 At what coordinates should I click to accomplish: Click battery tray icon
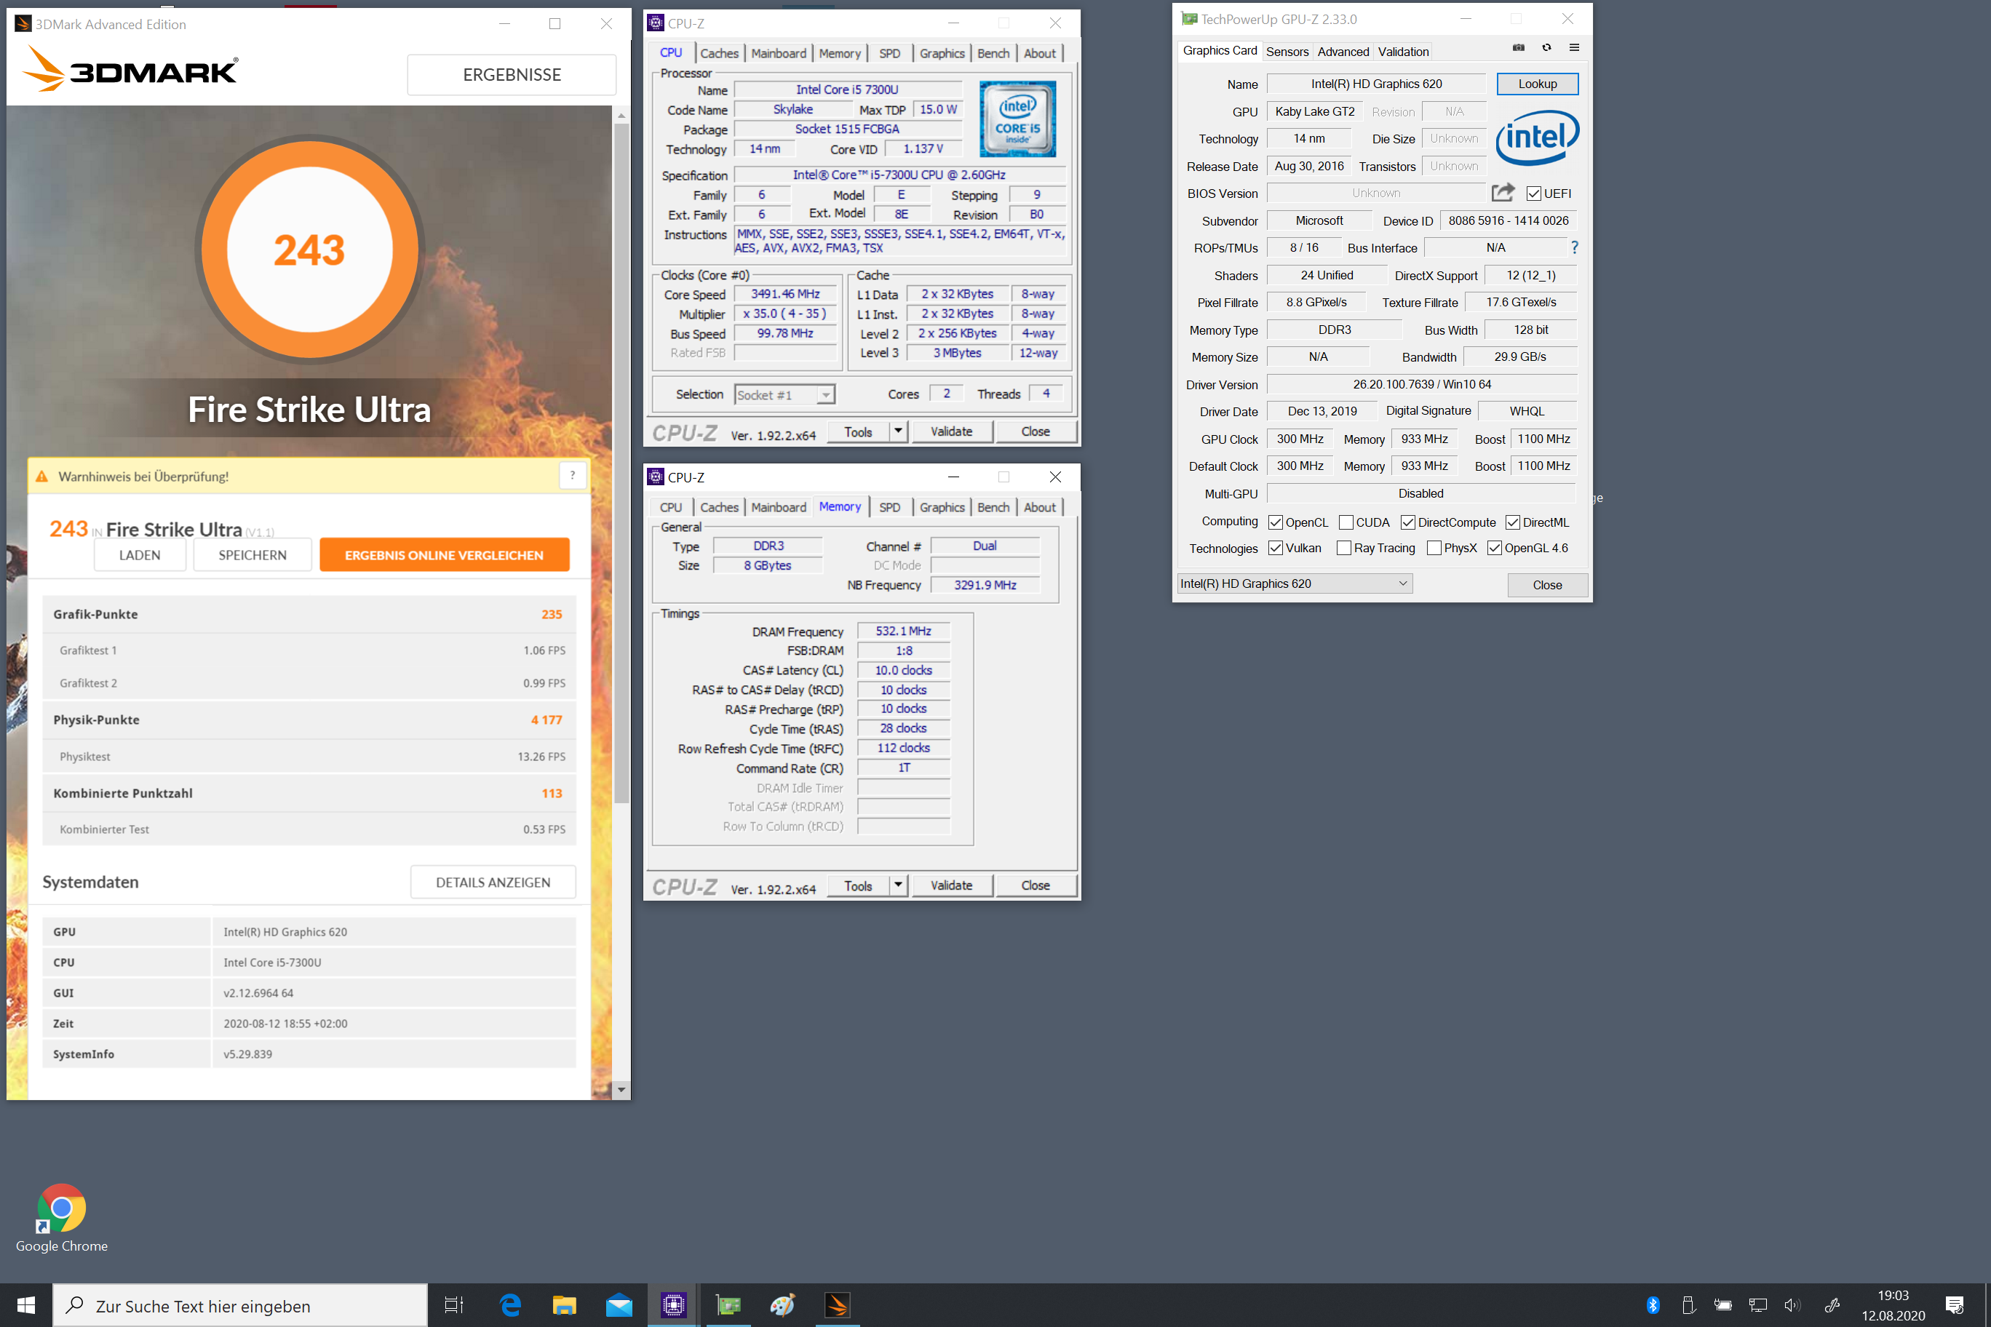[1722, 1304]
